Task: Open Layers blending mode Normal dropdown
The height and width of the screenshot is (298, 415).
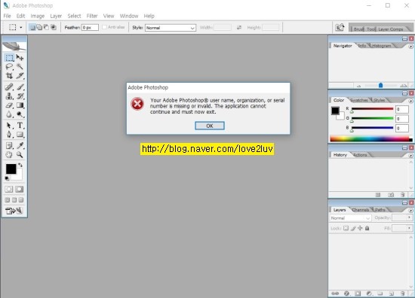Action: point(350,218)
